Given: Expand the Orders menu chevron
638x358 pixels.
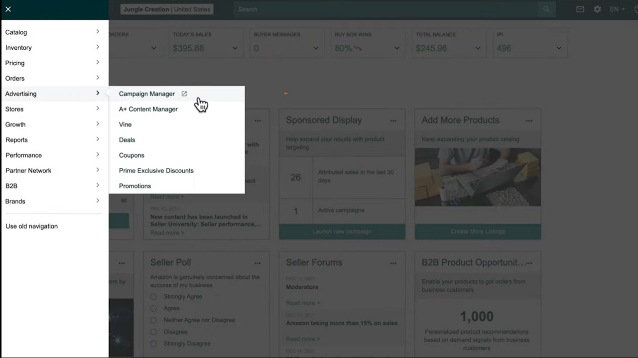Looking at the screenshot, I should tap(98, 78).
